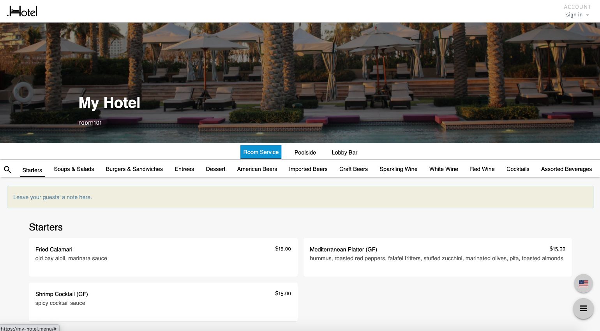Select the Mediterranean Platter (GF) item
The width and height of the screenshot is (600, 331).
click(438, 257)
